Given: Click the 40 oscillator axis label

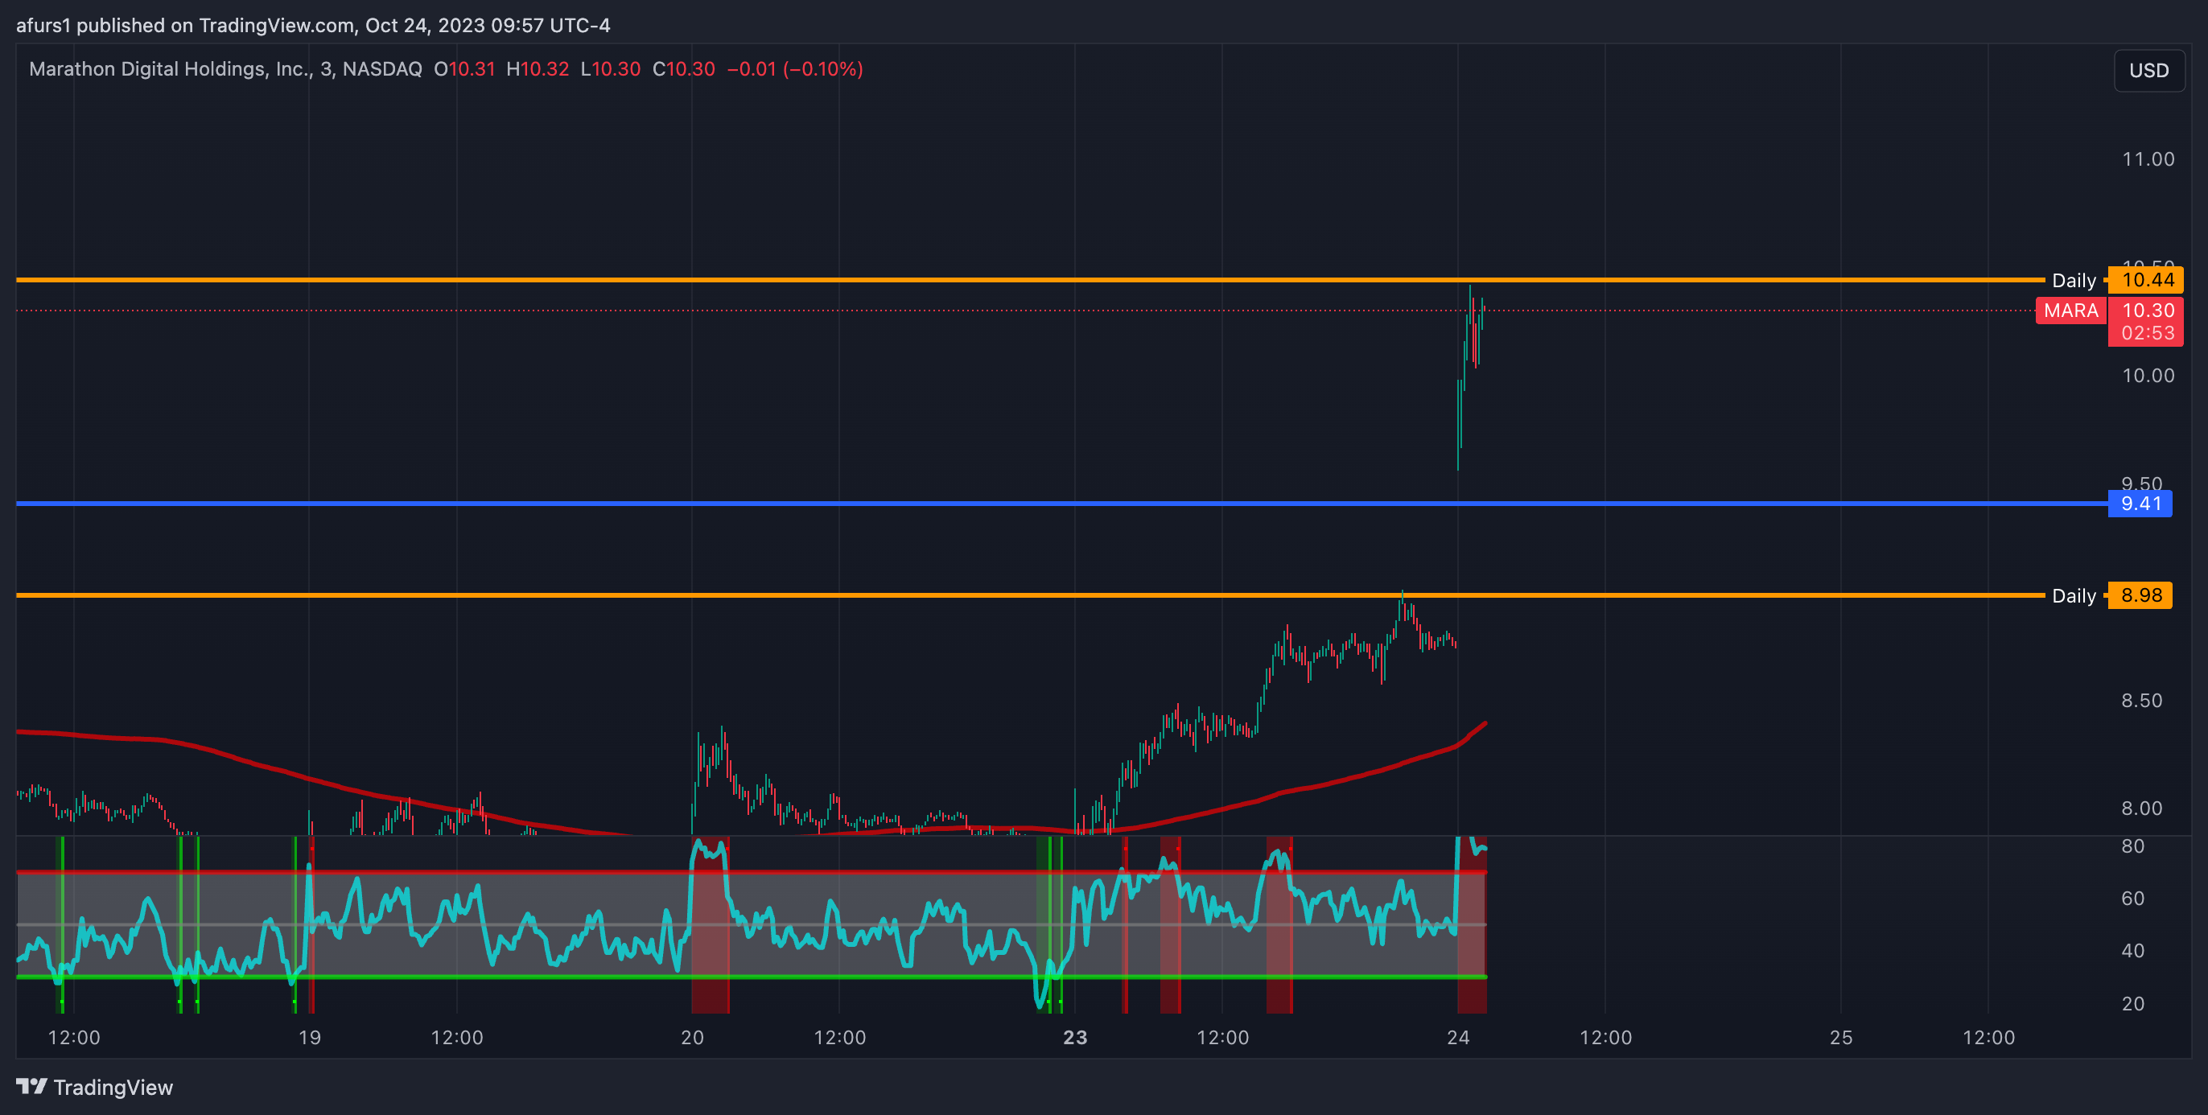Looking at the screenshot, I should 2132,950.
